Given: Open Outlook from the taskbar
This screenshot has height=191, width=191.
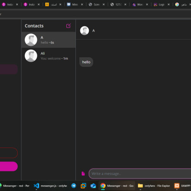Looking at the screenshot, I should coord(93,186).
